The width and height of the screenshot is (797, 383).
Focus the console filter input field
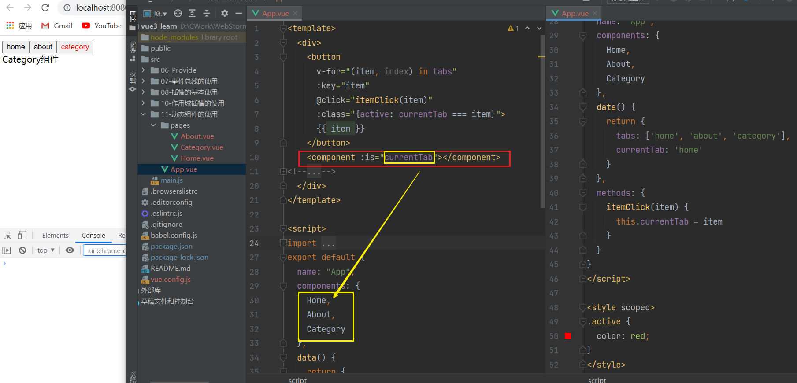click(105, 250)
